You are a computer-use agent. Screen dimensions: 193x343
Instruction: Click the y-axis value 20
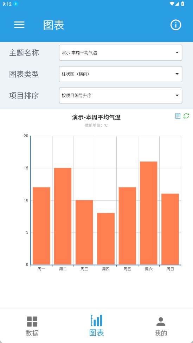(26, 136)
